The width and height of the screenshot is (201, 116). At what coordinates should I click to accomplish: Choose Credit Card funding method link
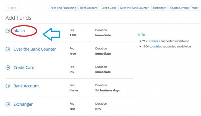pyautogui.click(x=24, y=68)
